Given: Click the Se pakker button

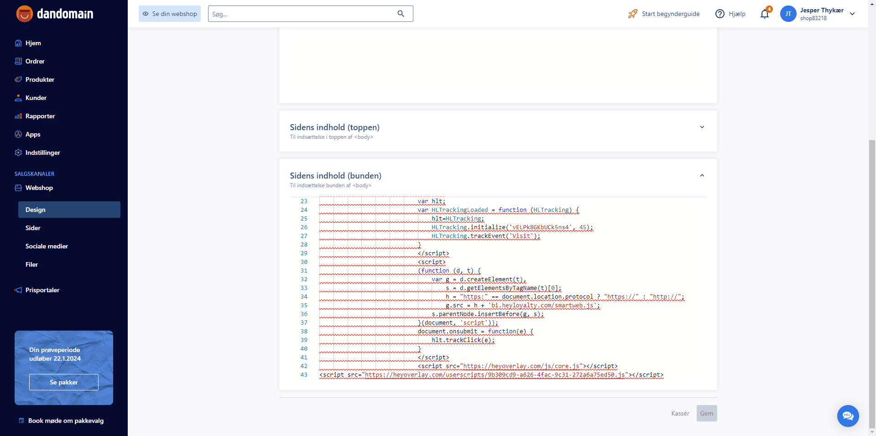Looking at the screenshot, I should point(64,382).
